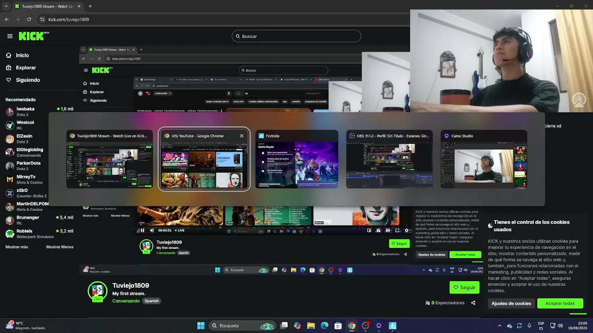Click the Fortnite F icon on bottom taskbar
The height and width of the screenshot is (333, 593).
point(392,326)
